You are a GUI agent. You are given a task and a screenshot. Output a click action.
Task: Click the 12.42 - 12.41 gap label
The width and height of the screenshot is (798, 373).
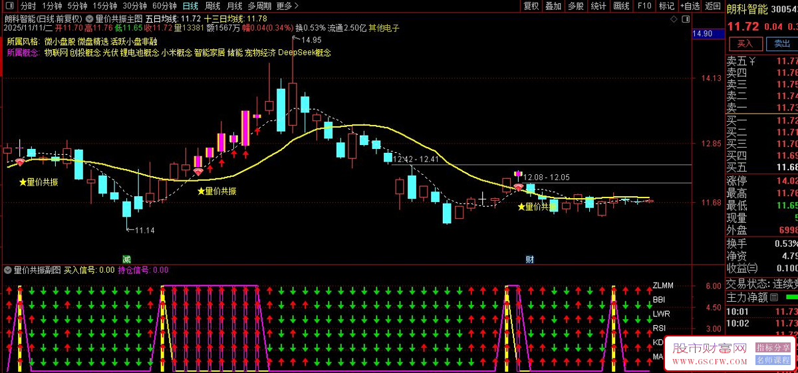(416, 159)
